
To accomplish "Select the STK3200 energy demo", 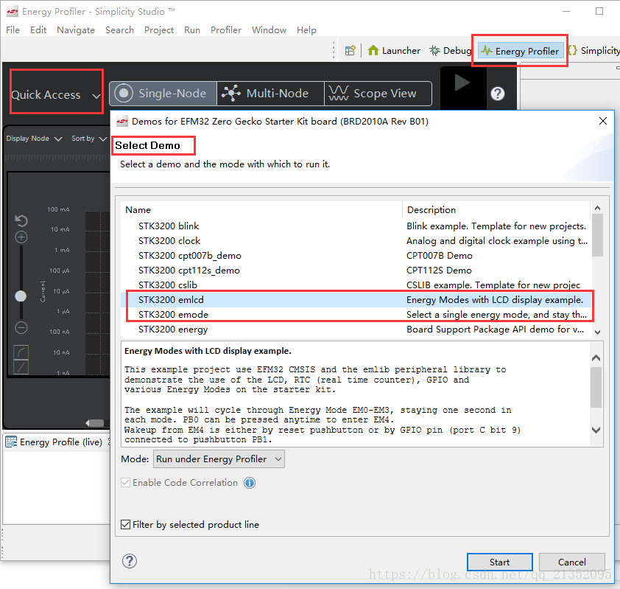I will pos(356,330).
